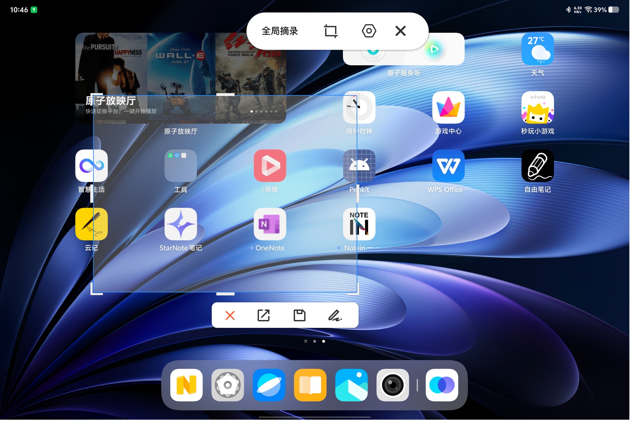Save the selected excerpt
Image resolution: width=630 pixels, height=421 pixels.
[299, 315]
